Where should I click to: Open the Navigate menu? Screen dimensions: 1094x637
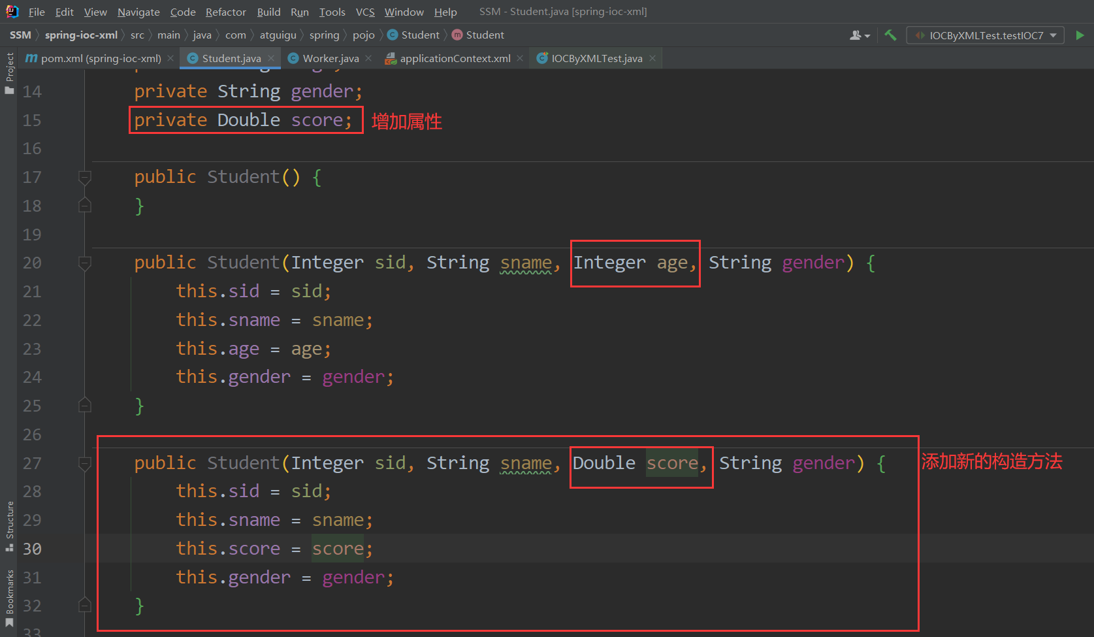(x=138, y=12)
